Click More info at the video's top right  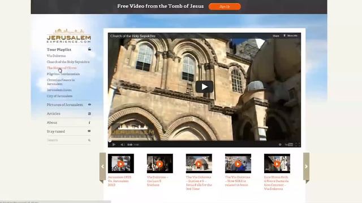[x=291, y=36]
